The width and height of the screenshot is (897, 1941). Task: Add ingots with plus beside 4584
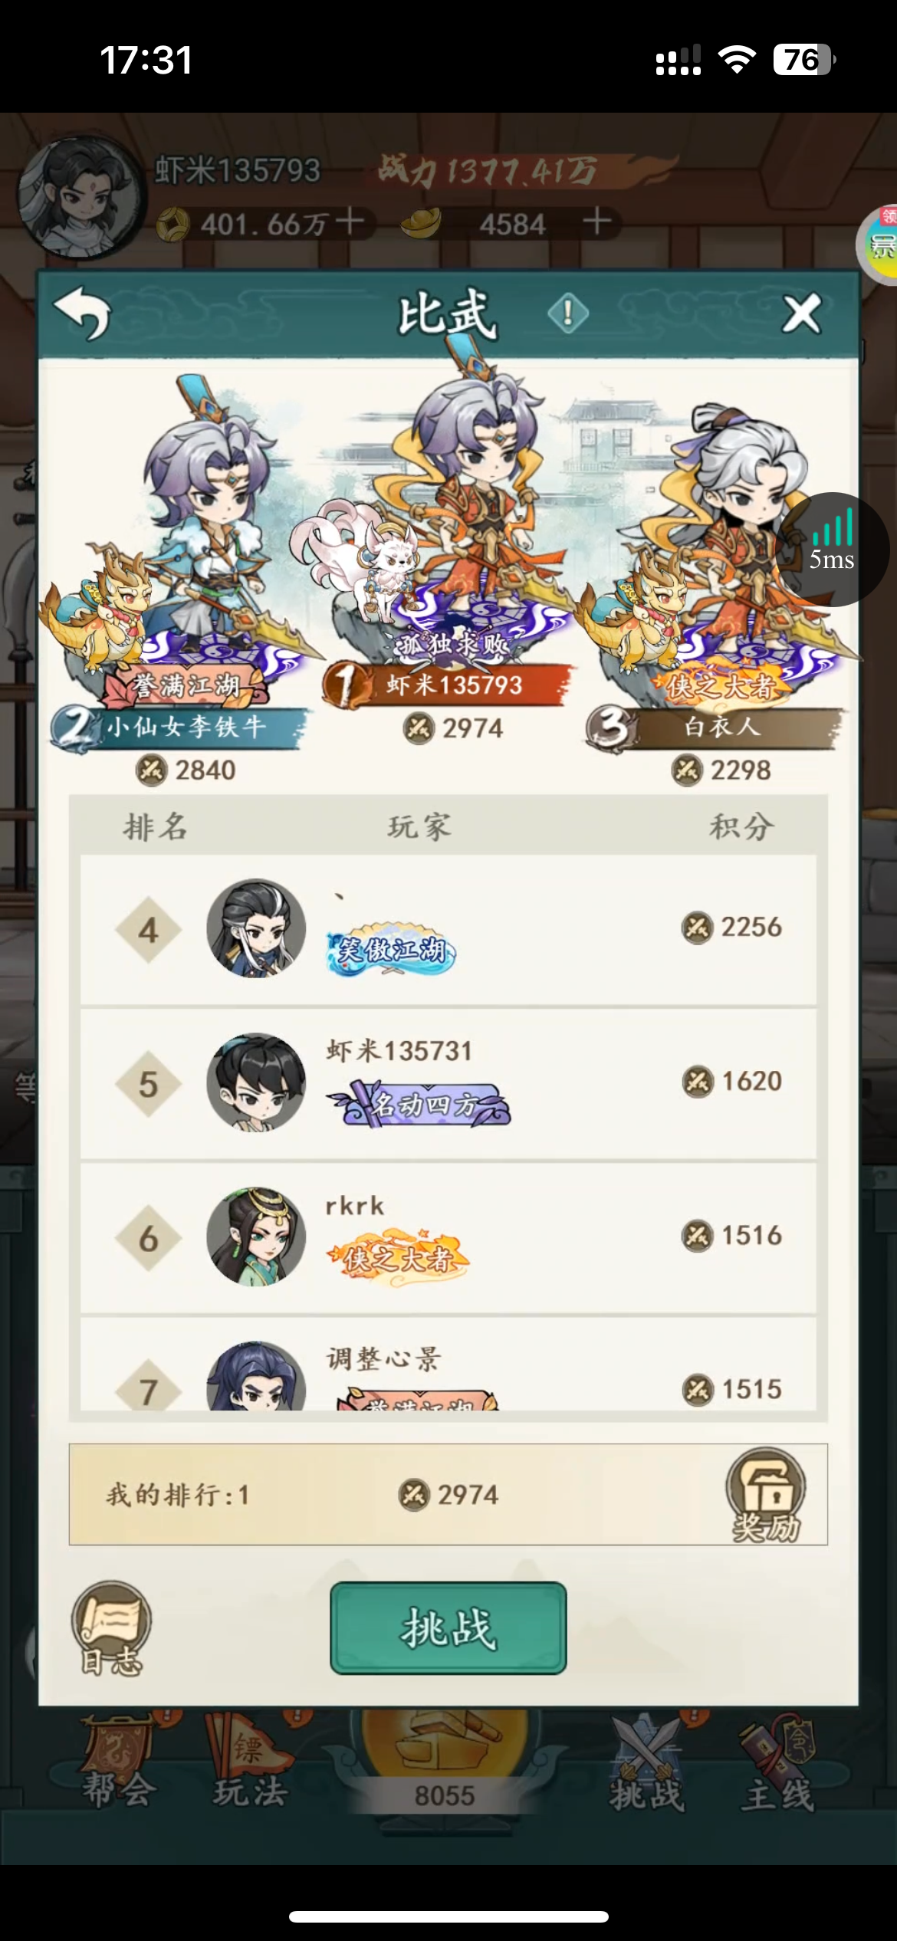597,223
